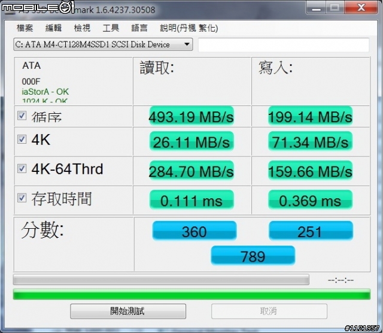
Task: Select the 0.369 ms write access time
Action: [310, 200]
